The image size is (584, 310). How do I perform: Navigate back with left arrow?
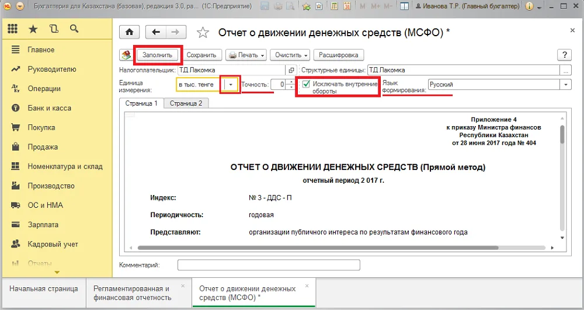(x=156, y=32)
